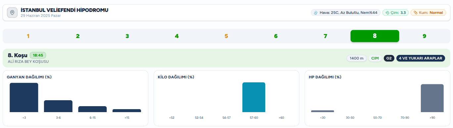Switch to race tab 4
The image size is (453, 128).
click(177, 36)
